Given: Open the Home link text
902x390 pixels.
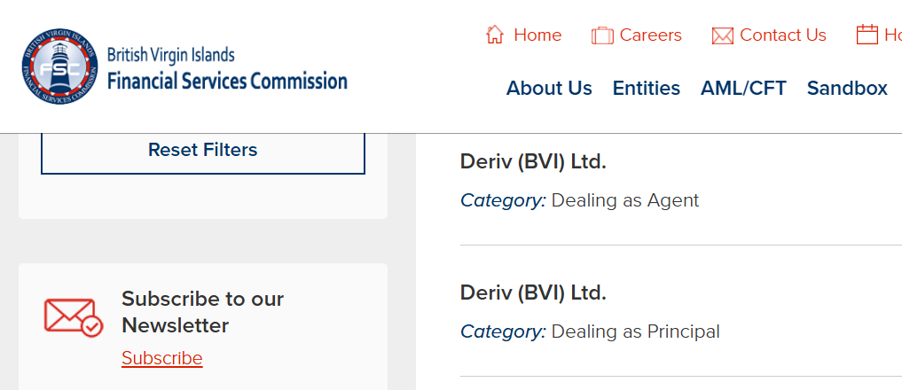Looking at the screenshot, I should 537,35.
